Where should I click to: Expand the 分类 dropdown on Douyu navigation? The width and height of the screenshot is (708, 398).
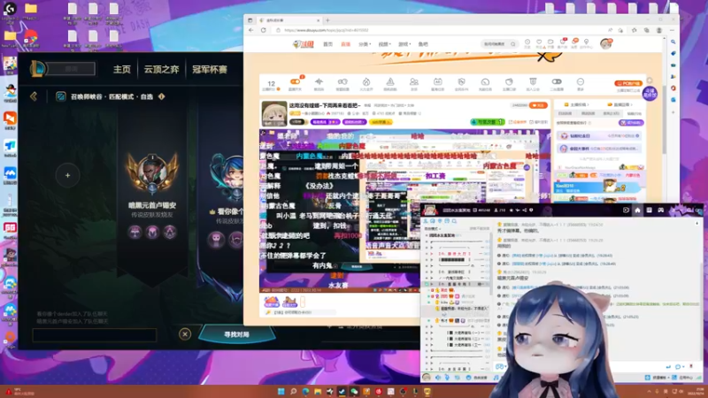[365, 44]
